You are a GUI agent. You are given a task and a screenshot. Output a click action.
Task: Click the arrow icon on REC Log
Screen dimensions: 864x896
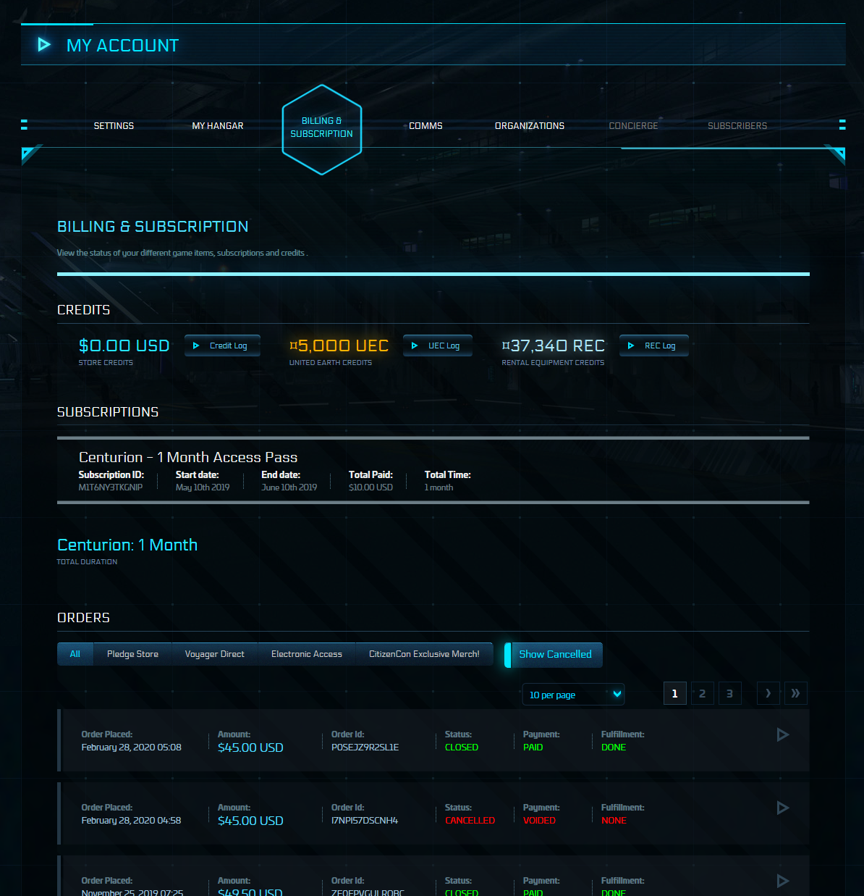coord(631,346)
